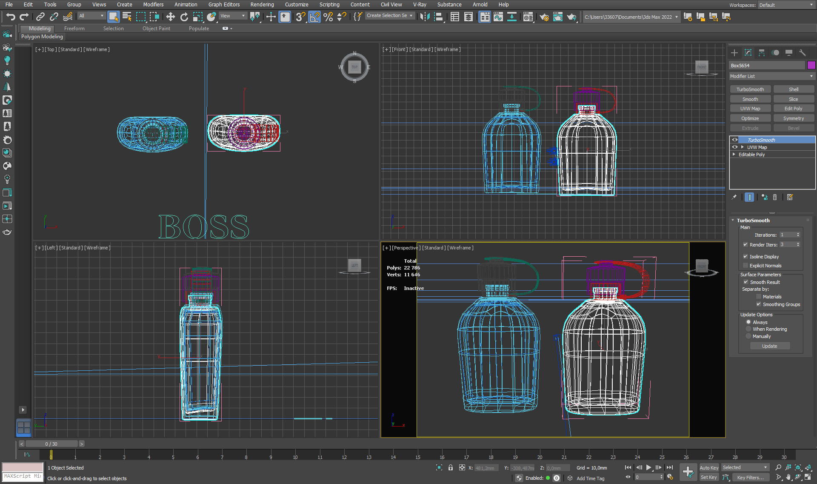Screen dimensions: 817x484
Task: Select the Manually update radio option
Action: pyautogui.click(x=748, y=336)
